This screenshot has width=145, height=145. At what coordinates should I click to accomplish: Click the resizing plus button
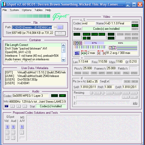point(91,93)
